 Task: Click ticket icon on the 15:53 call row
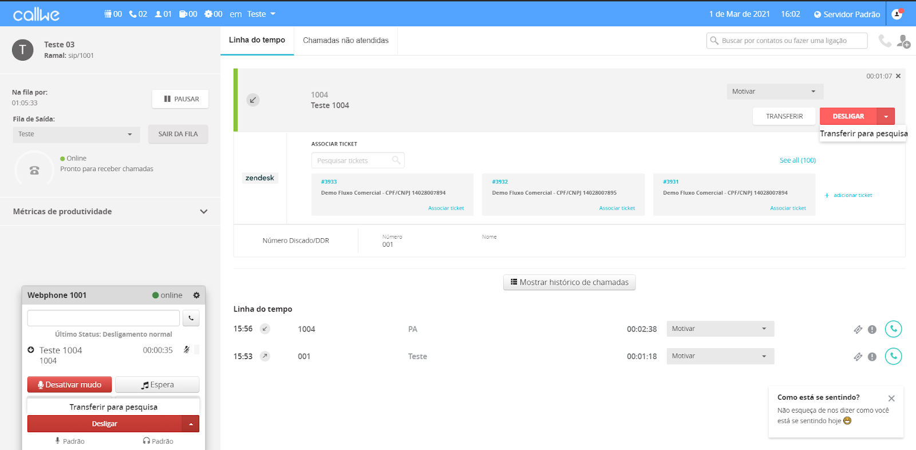click(x=858, y=357)
